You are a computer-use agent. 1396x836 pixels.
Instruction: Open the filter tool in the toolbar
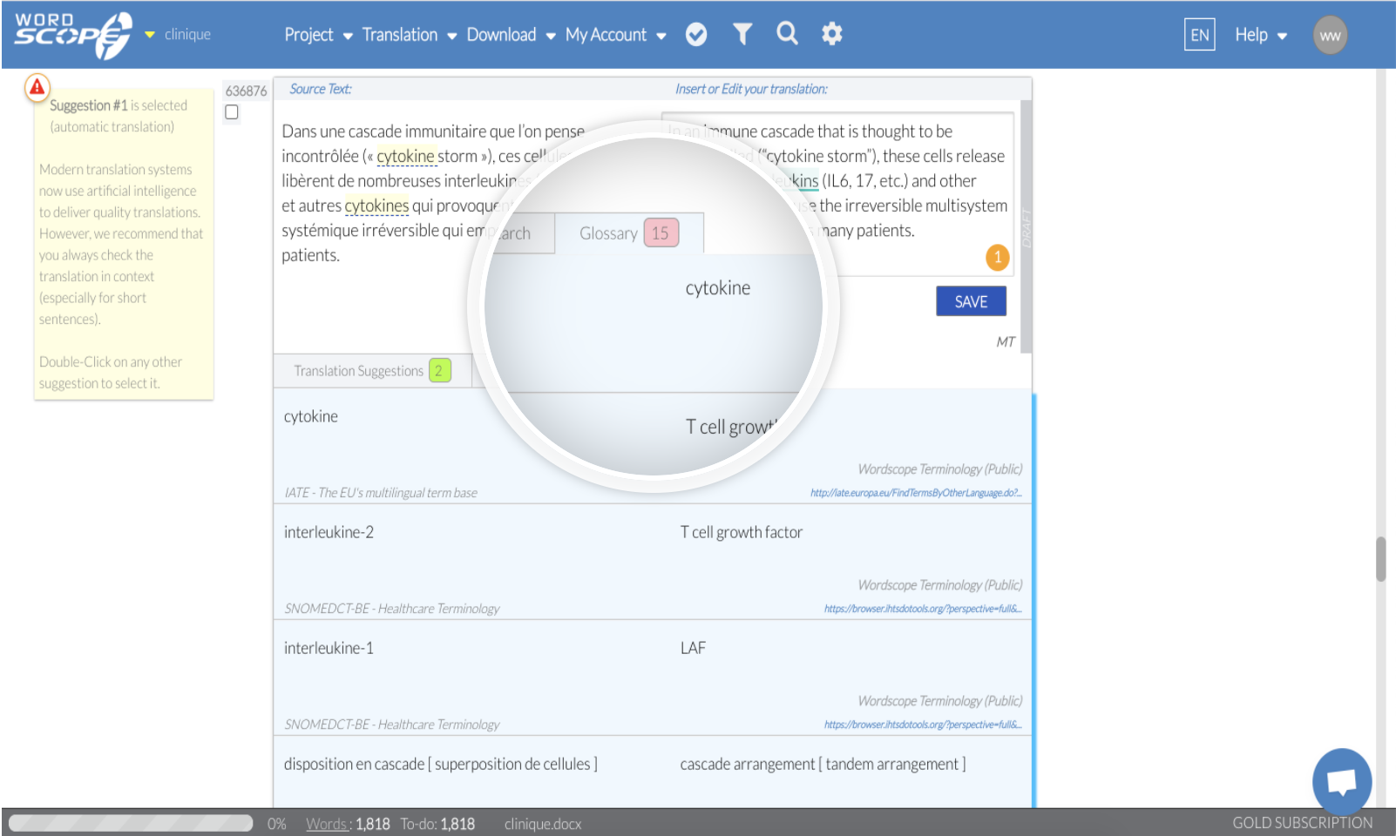(x=742, y=34)
